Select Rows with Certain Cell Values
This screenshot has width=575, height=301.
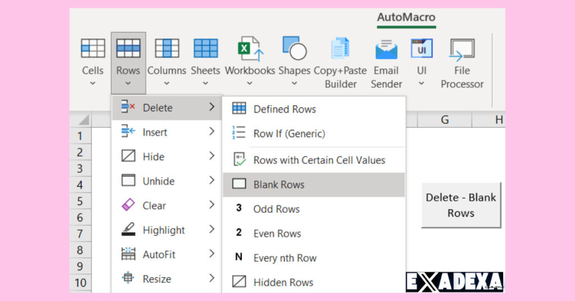pyautogui.click(x=314, y=160)
